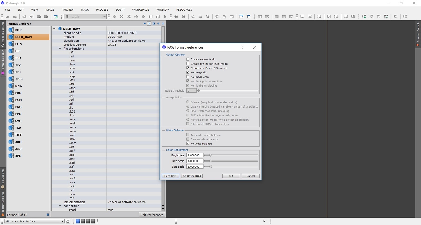Select the arrow pointer tool icon
This screenshot has height=225, width=421.
tap(165, 17)
